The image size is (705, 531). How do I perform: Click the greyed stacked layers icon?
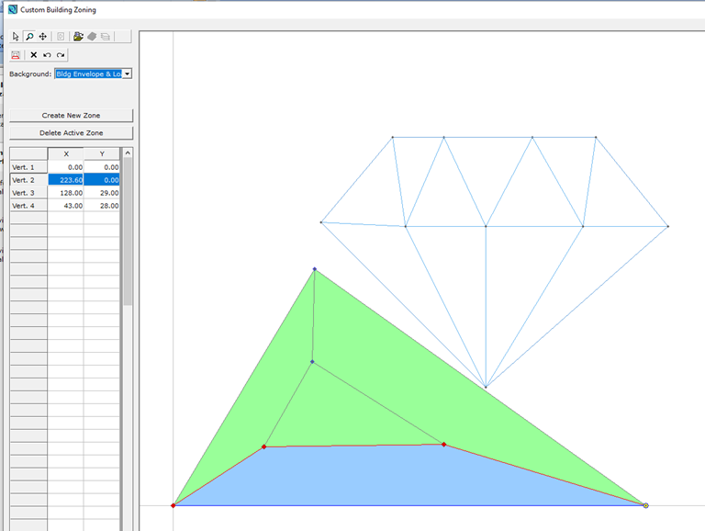[106, 37]
